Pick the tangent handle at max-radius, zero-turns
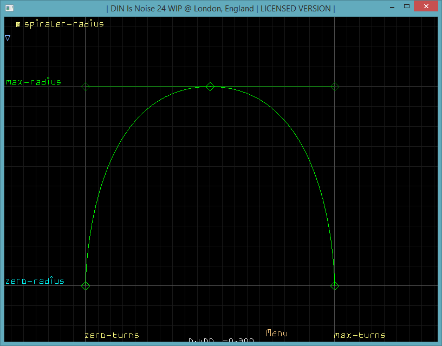This screenshot has height=346, width=442. [86, 87]
